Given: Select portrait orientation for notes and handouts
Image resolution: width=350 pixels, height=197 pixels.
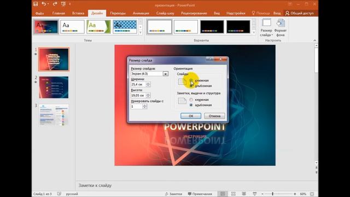Looking at the screenshot, I should click(x=191, y=100).
